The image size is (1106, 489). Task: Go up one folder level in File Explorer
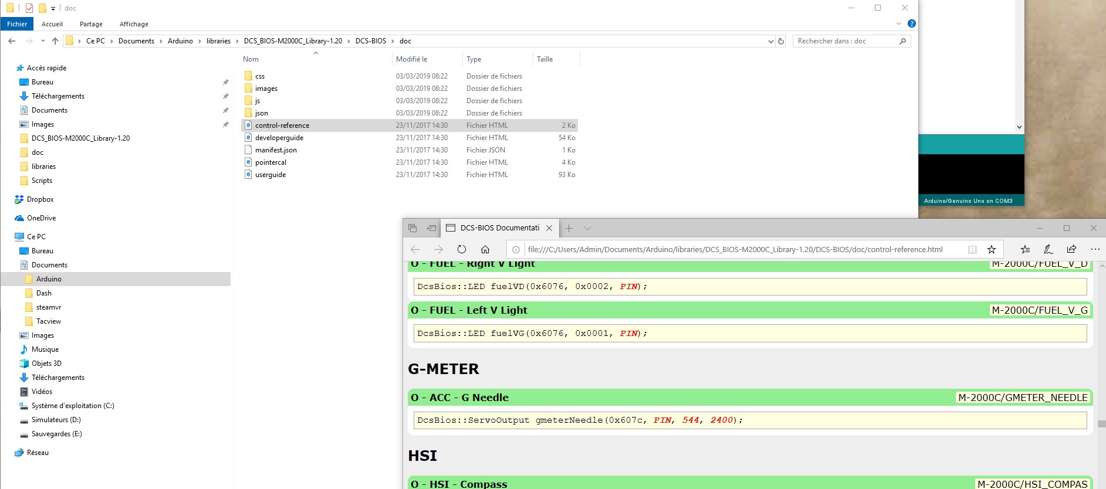[x=55, y=41]
